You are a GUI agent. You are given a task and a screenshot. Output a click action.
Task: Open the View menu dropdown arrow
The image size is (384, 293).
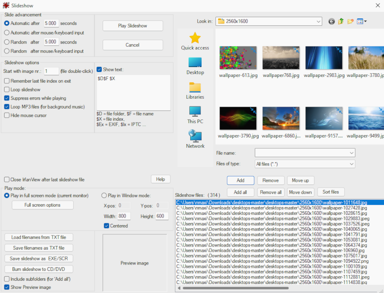click(x=365, y=21)
